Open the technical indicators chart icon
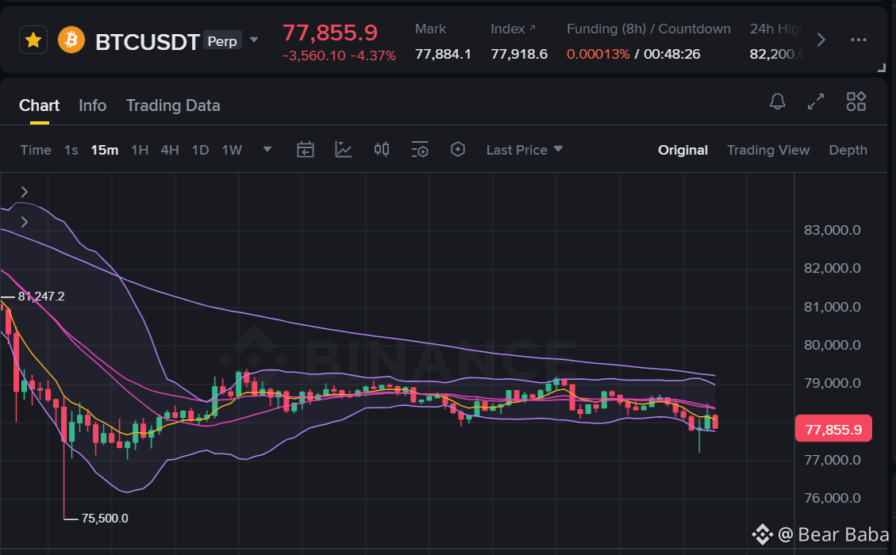 344,150
